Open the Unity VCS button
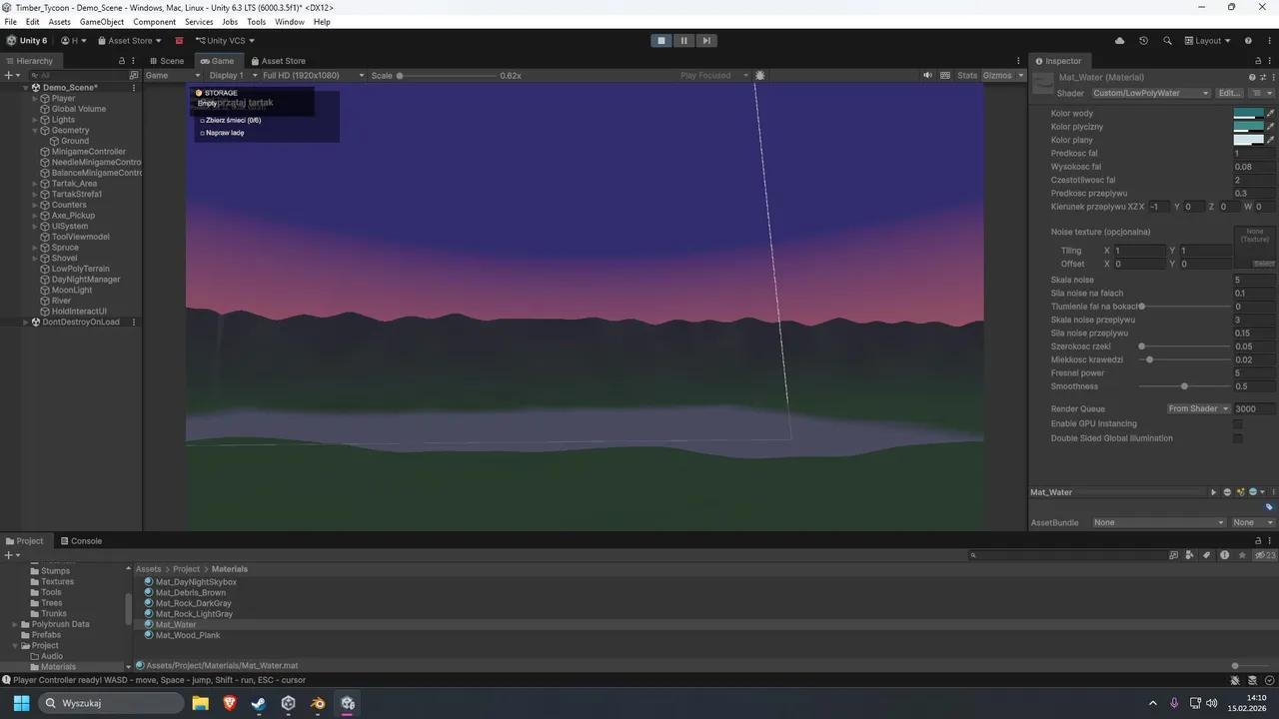This screenshot has width=1279, height=719. point(225,41)
